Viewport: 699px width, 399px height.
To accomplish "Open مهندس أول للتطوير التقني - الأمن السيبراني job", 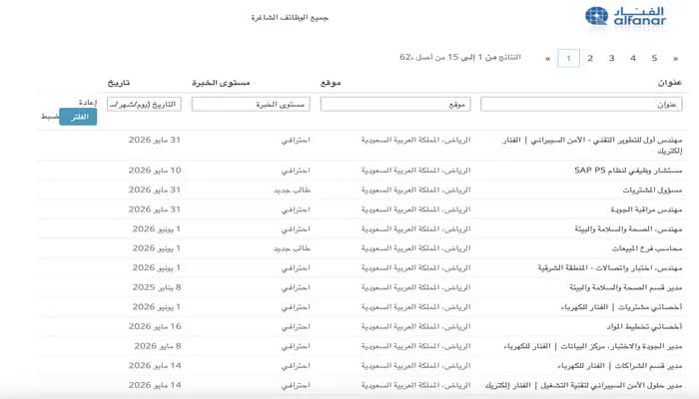I will [592, 146].
